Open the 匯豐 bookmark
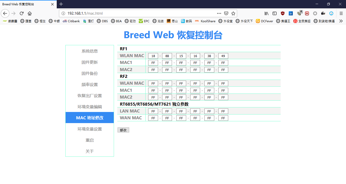346x184 pixels. [26, 21]
